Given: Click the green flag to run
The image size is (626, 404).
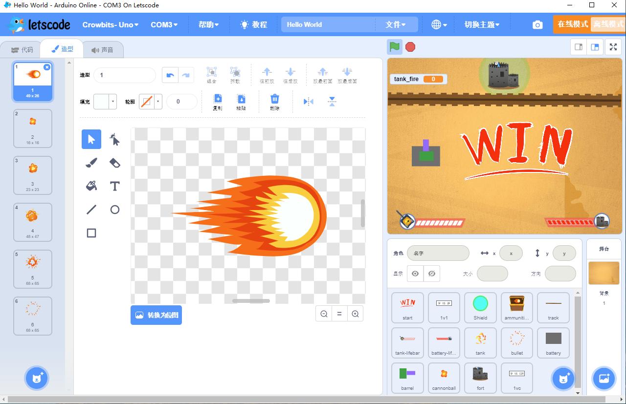Looking at the screenshot, I should (x=395, y=47).
